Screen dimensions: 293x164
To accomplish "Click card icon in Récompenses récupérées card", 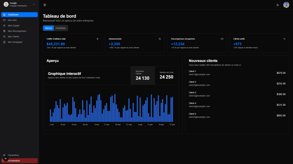I will 222,39.
